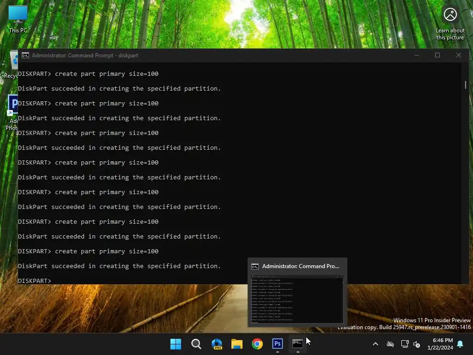Show hidden system tray icons

point(376,344)
